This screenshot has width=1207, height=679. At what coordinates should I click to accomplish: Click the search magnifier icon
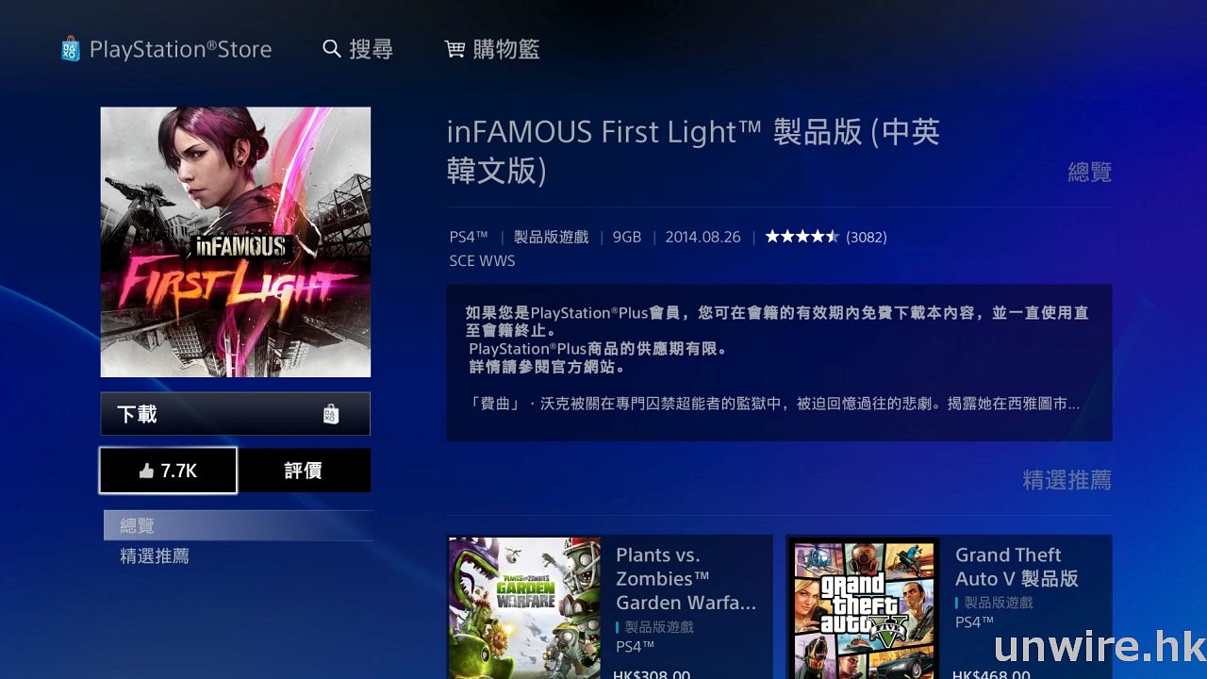[x=331, y=49]
